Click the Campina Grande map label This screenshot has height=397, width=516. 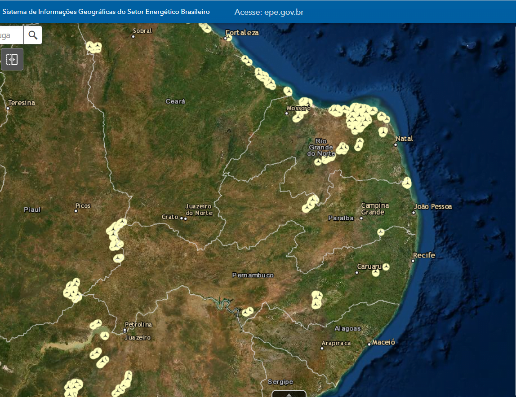coord(374,208)
